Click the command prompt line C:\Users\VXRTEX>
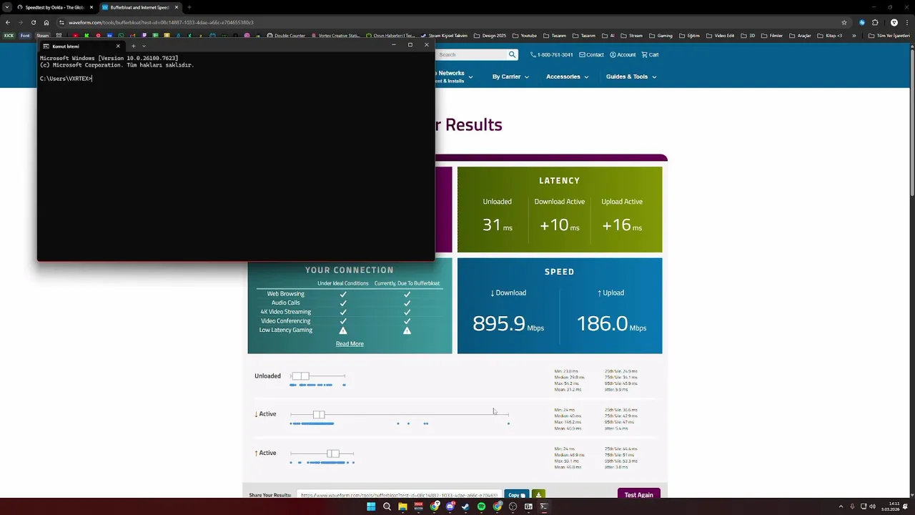Image resolution: width=915 pixels, height=515 pixels. coord(66,79)
